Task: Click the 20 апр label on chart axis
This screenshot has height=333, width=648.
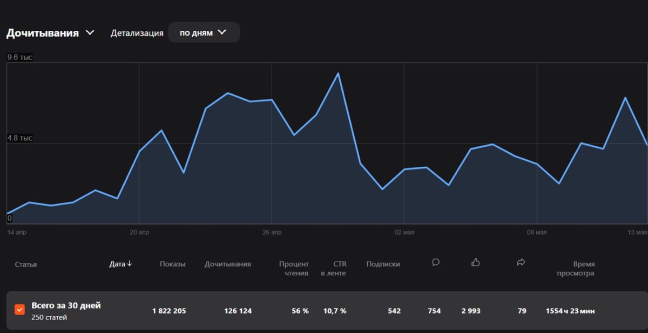Action: pos(139,232)
